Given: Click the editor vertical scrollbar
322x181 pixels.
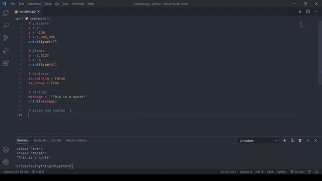Looking at the screenshot, I should 320,52.
